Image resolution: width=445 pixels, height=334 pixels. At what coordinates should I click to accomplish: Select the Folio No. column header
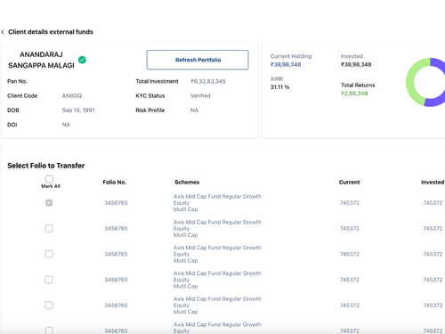[x=115, y=183]
